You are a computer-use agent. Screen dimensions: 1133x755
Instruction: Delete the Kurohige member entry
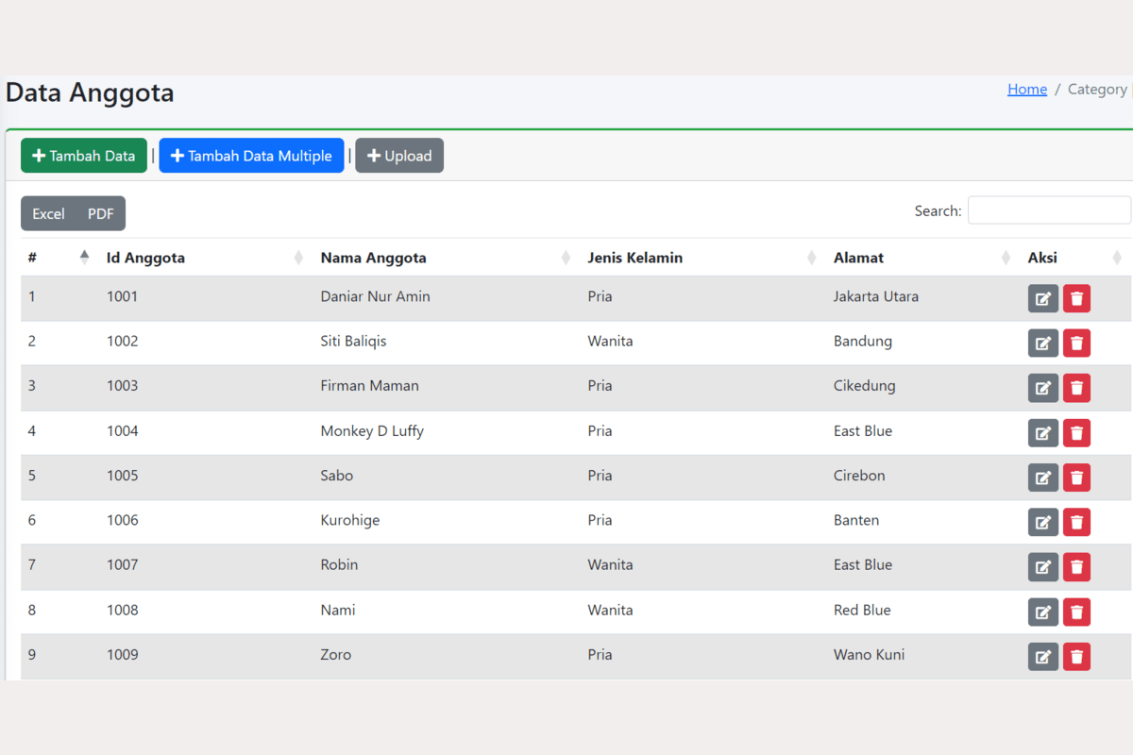[1076, 522]
